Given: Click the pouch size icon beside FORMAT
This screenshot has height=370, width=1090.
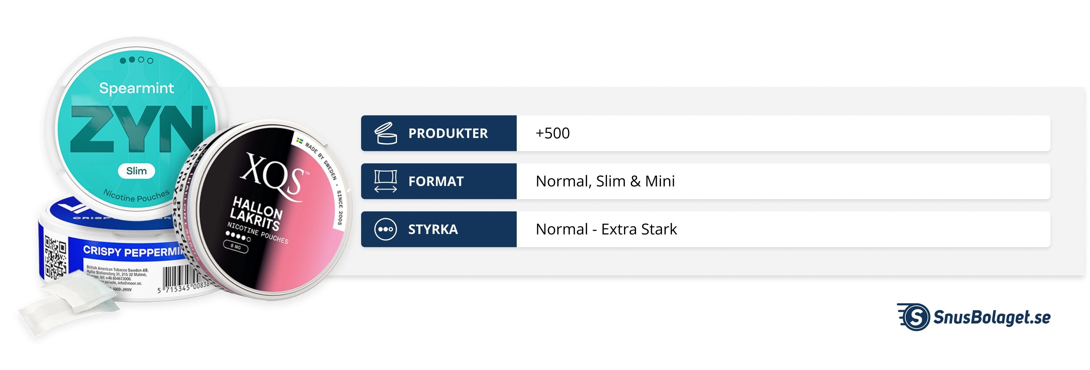Looking at the screenshot, I should tap(385, 181).
